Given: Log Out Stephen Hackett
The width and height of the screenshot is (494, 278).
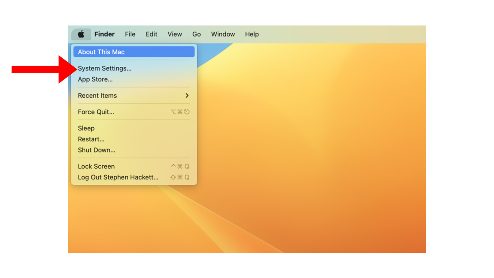Looking at the screenshot, I should 118,177.
